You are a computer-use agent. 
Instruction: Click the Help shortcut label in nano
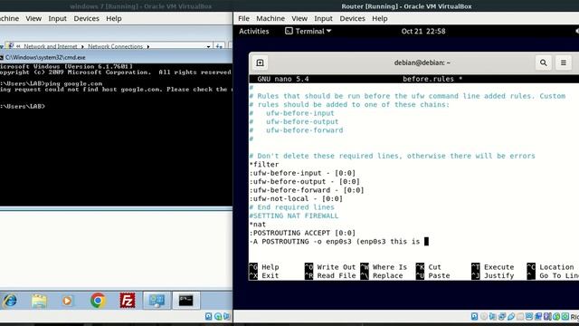pyautogui.click(x=271, y=267)
